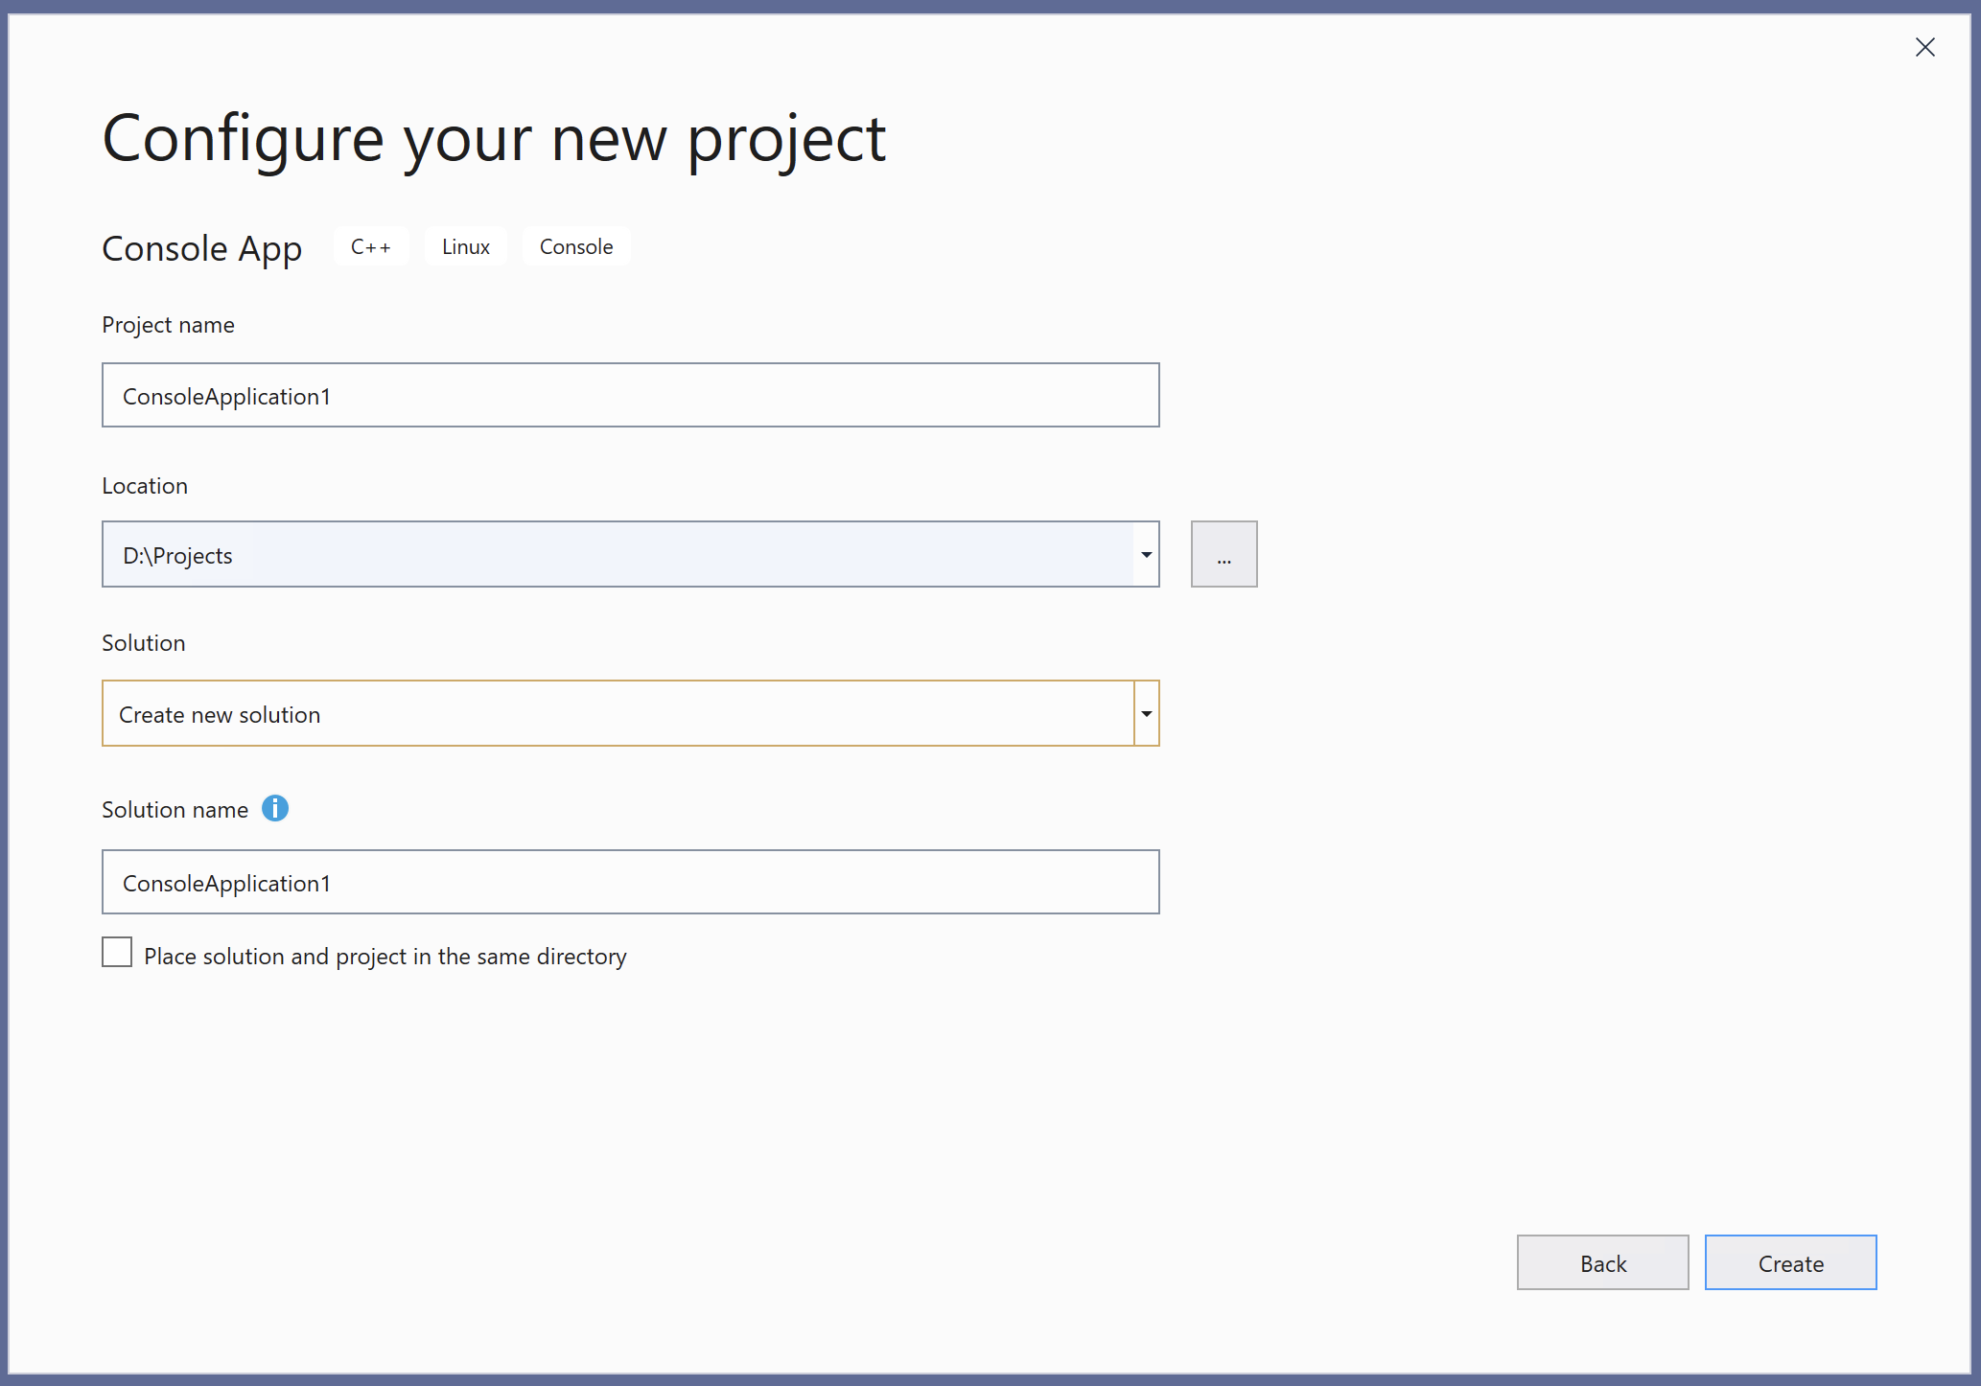Click the "Configure your new project" title
This screenshot has height=1386, width=1981.
click(494, 137)
